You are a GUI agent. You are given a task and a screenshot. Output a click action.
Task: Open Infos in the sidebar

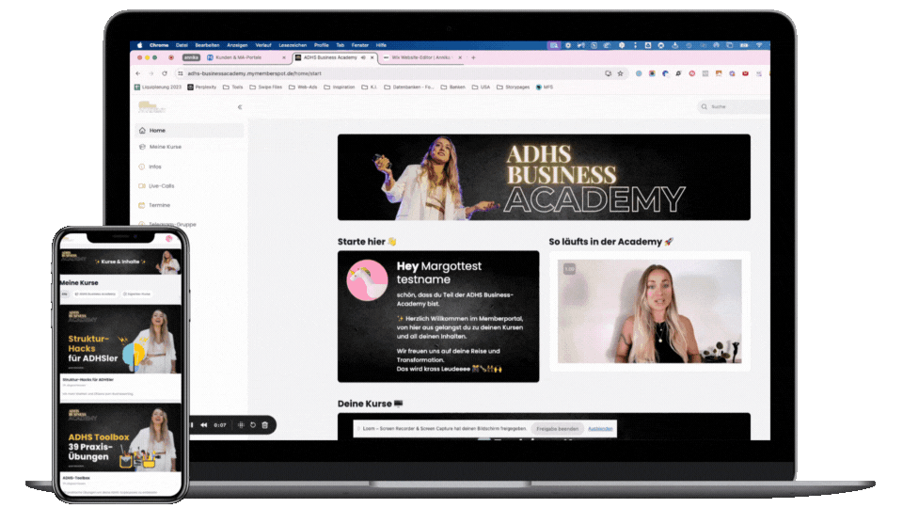click(x=155, y=167)
